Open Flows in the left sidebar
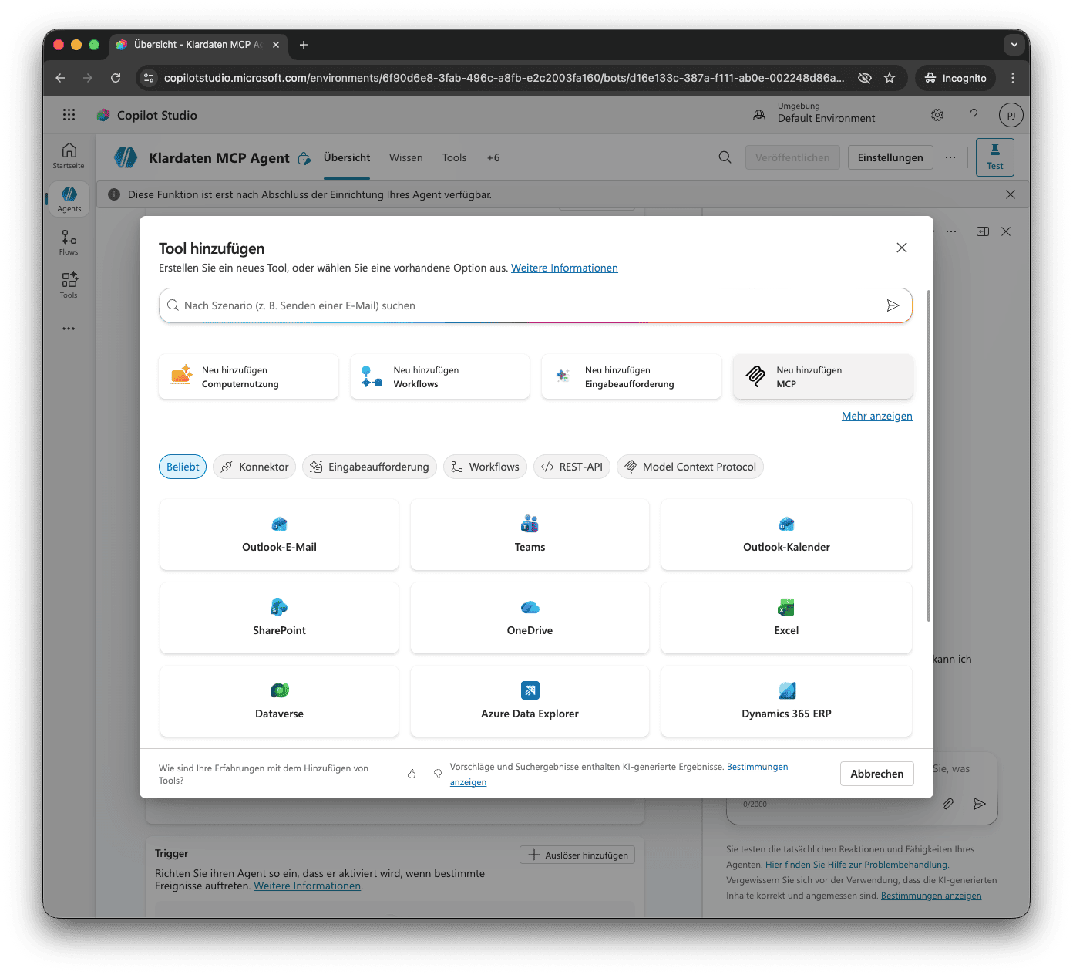1073x975 pixels. click(69, 242)
